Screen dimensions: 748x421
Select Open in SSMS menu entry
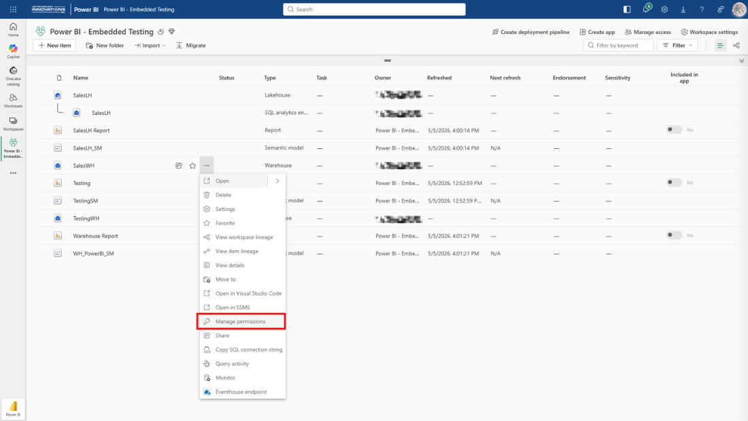[x=242, y=307]
